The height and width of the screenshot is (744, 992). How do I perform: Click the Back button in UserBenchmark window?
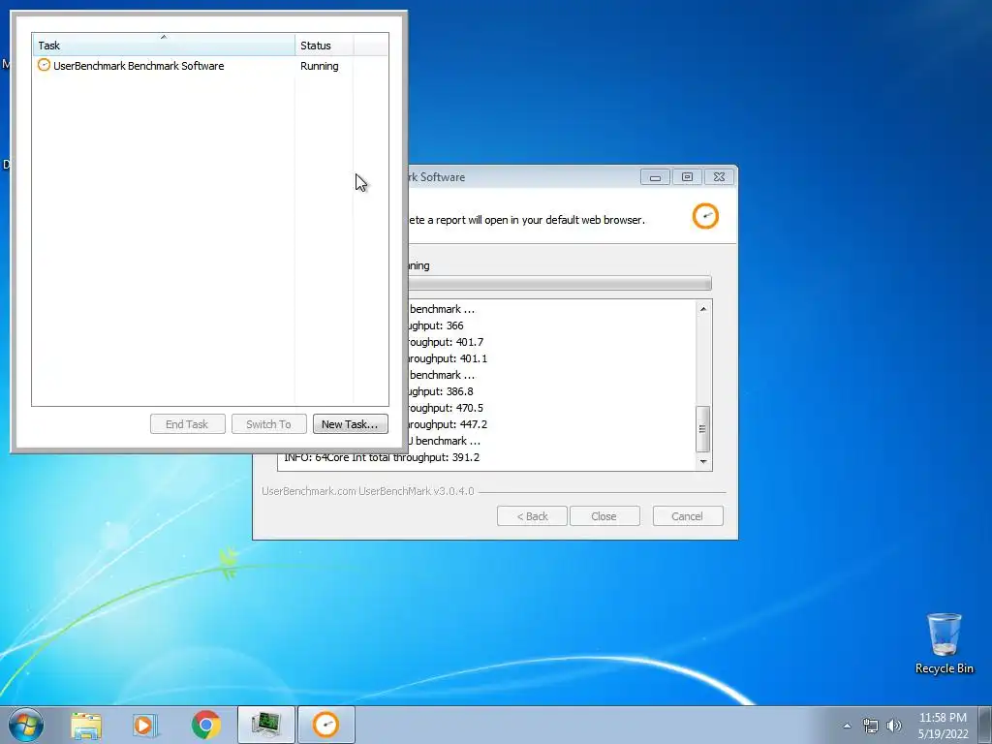[x=532, y=516]
